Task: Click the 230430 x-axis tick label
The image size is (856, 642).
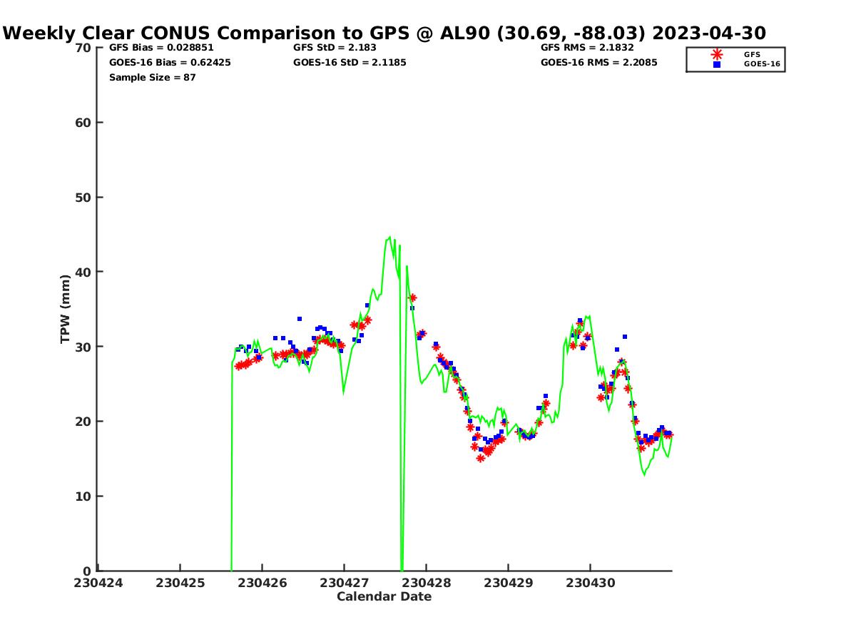Action: point(590,583)
